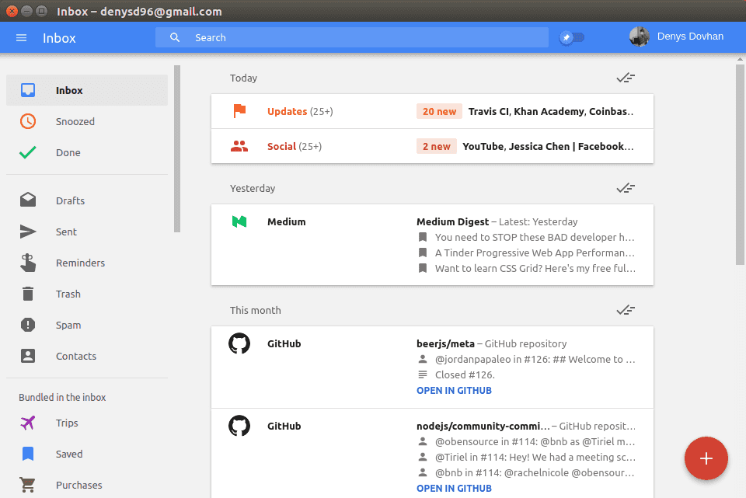Click the Trips airplane icon
746x498 pixels.
click(28, 423)
